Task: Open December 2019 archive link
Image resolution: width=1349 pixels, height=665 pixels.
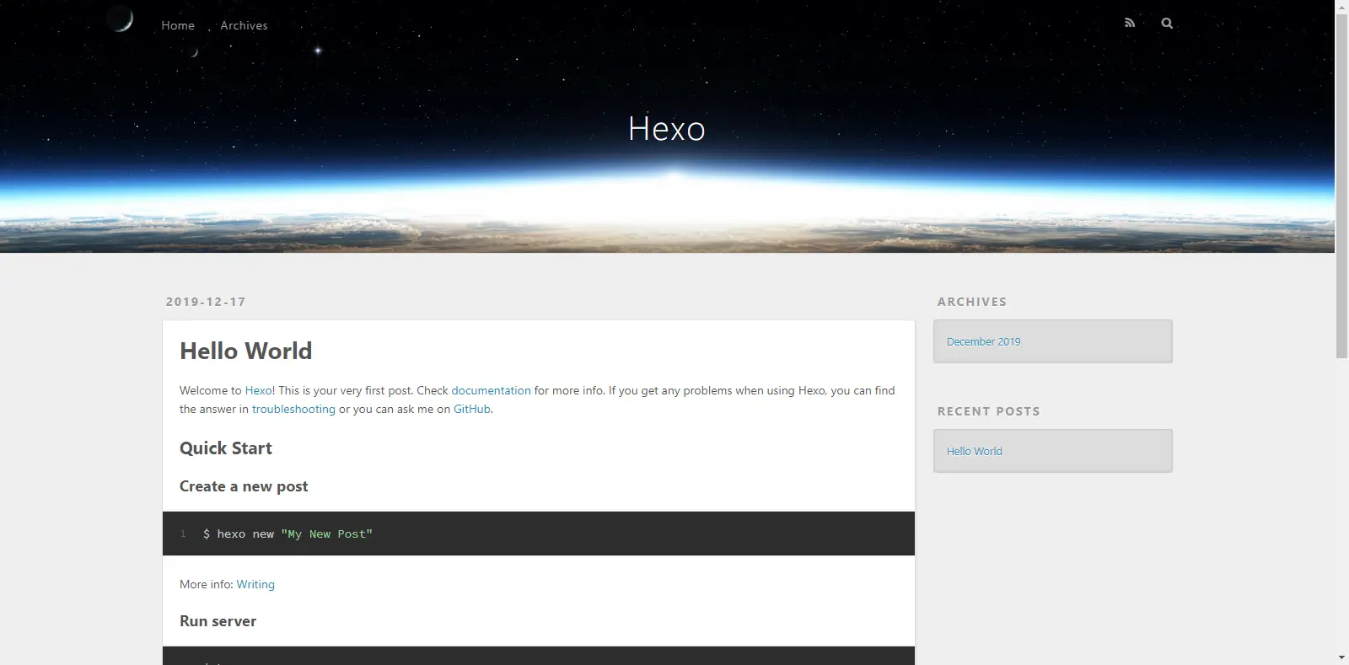Action: coord(983,341)
